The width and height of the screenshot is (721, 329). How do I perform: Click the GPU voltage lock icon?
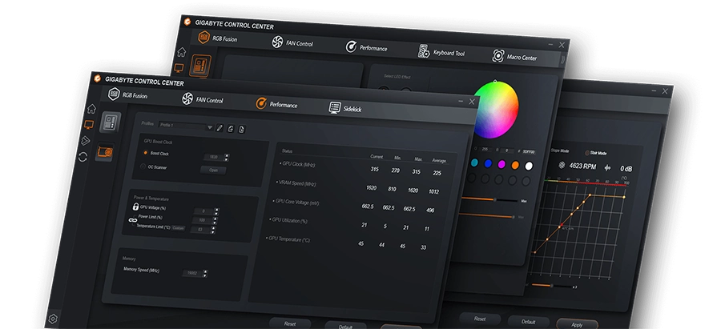[135, 207]
